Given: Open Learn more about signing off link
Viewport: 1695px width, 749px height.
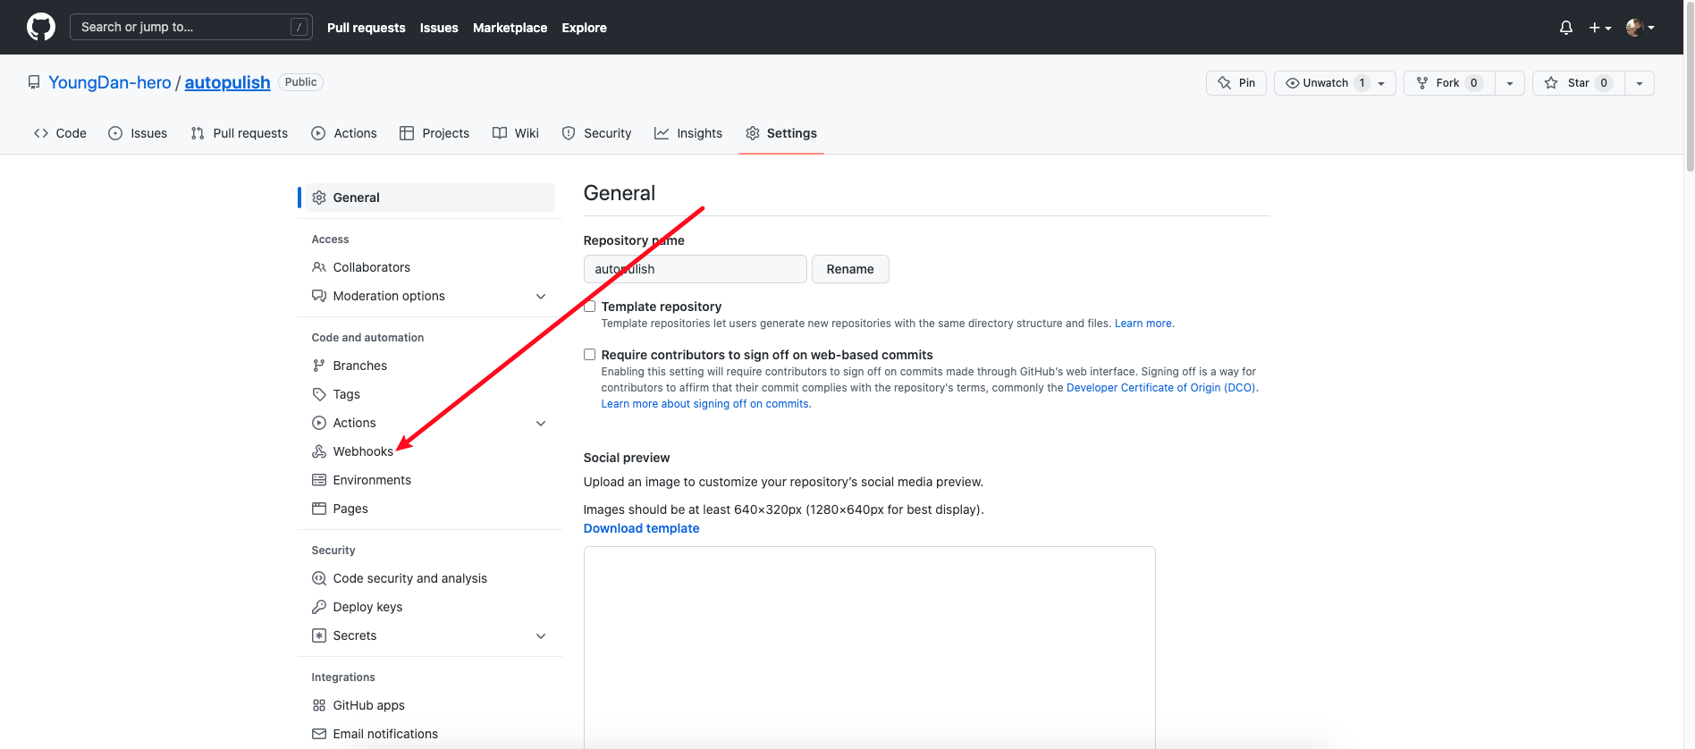Looking at the screenshot, I should click(x=705, y=404).
